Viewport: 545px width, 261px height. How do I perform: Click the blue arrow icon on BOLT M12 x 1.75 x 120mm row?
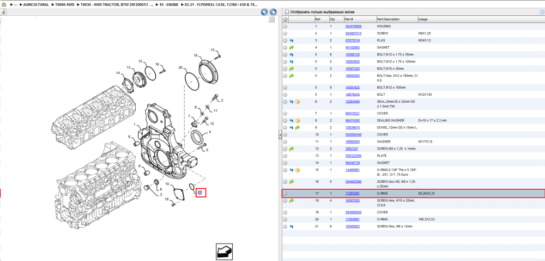[x=291, y=61]
